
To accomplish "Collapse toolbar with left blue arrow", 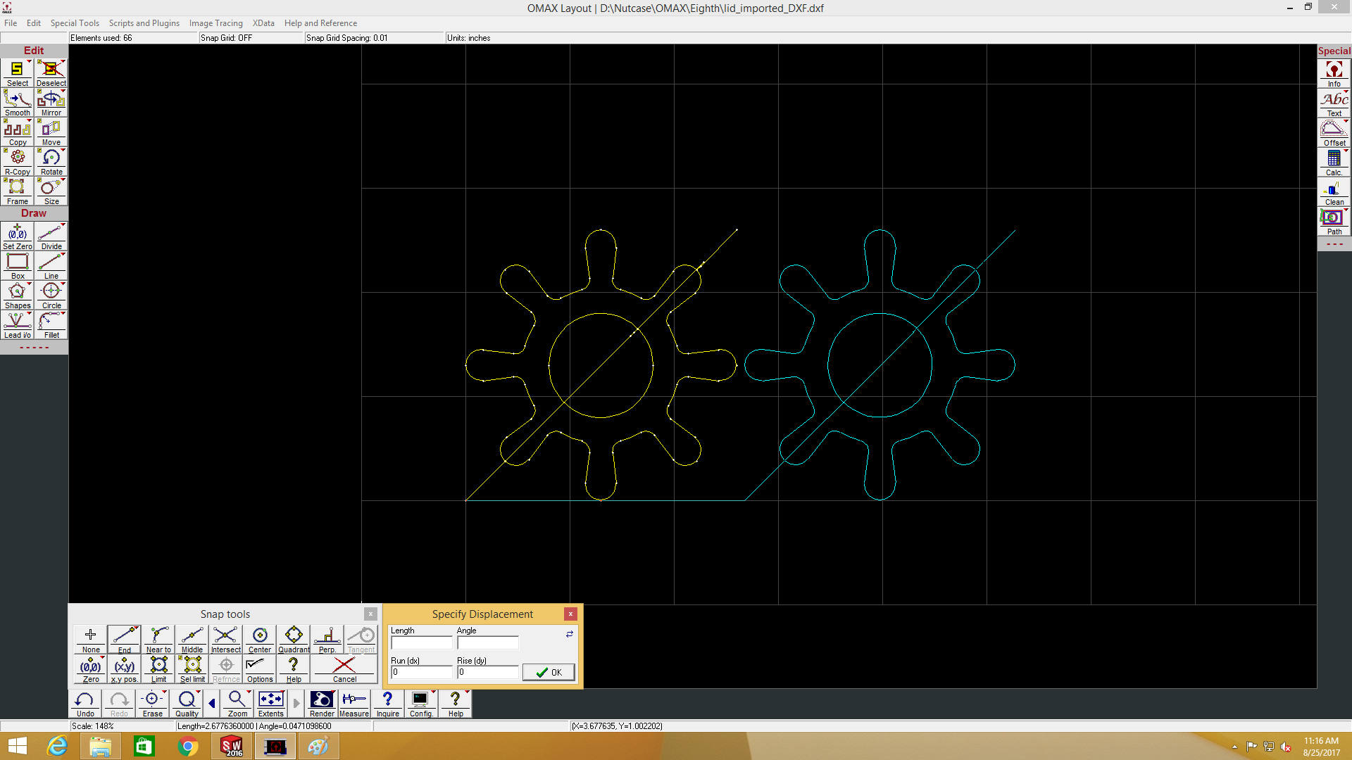I will click(211, 703).
